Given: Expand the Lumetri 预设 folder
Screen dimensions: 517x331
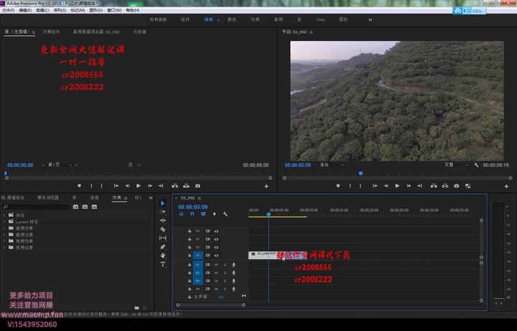Looking at the screenshot, I should pos(4,222).
